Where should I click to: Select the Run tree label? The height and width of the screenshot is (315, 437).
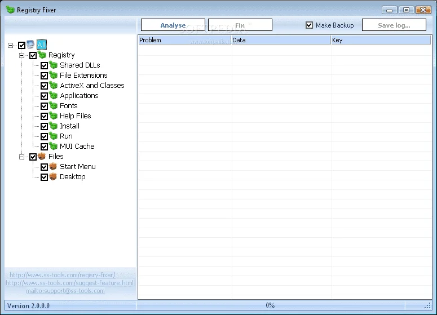click(66, 136)
